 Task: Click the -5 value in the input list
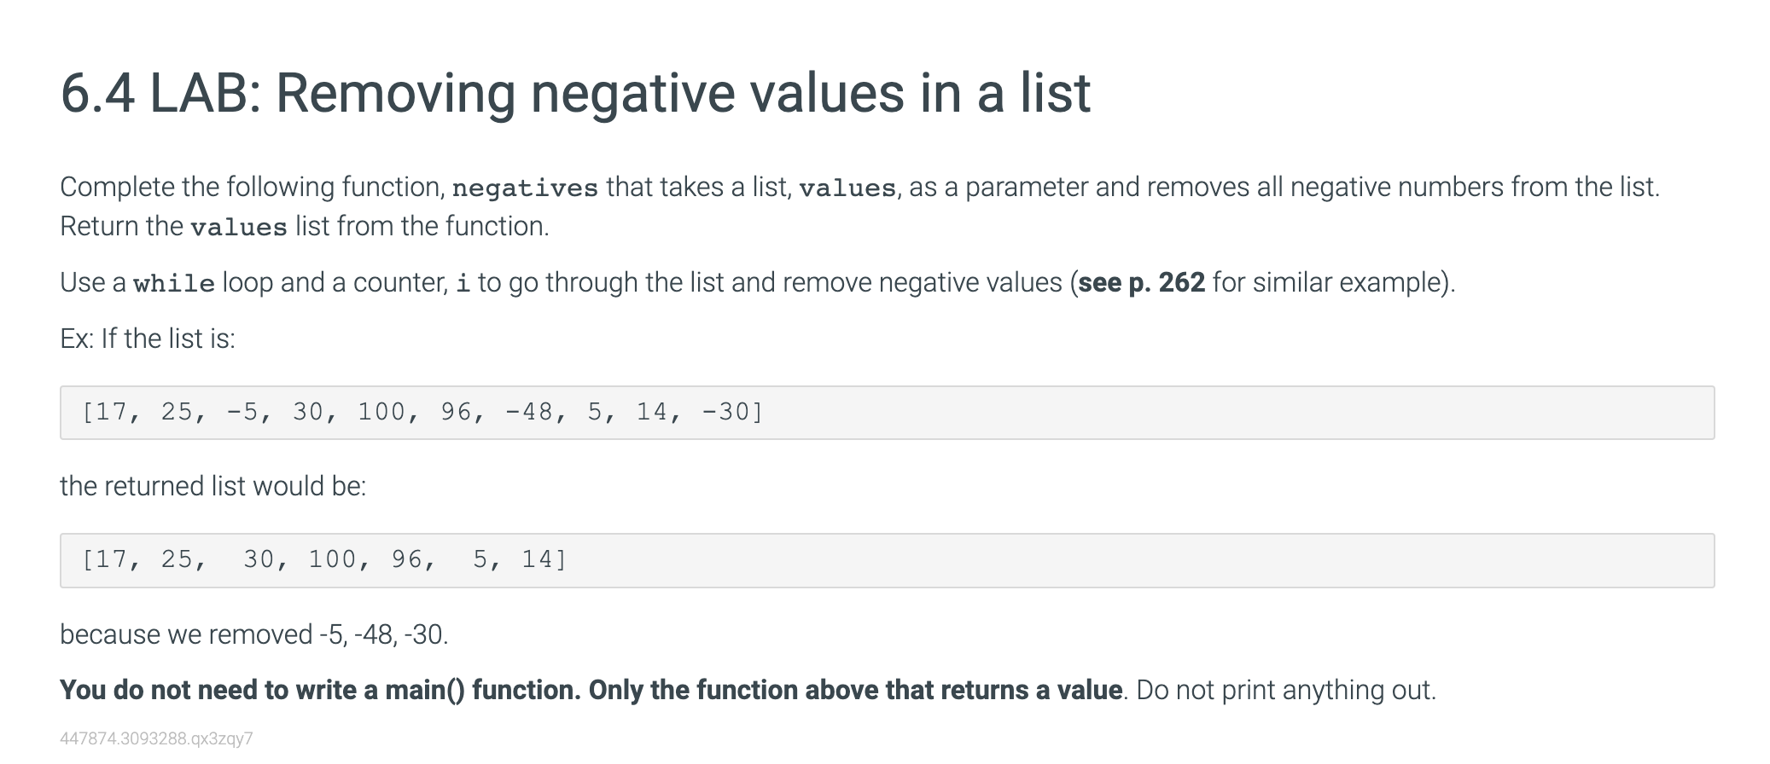(242, 413)
